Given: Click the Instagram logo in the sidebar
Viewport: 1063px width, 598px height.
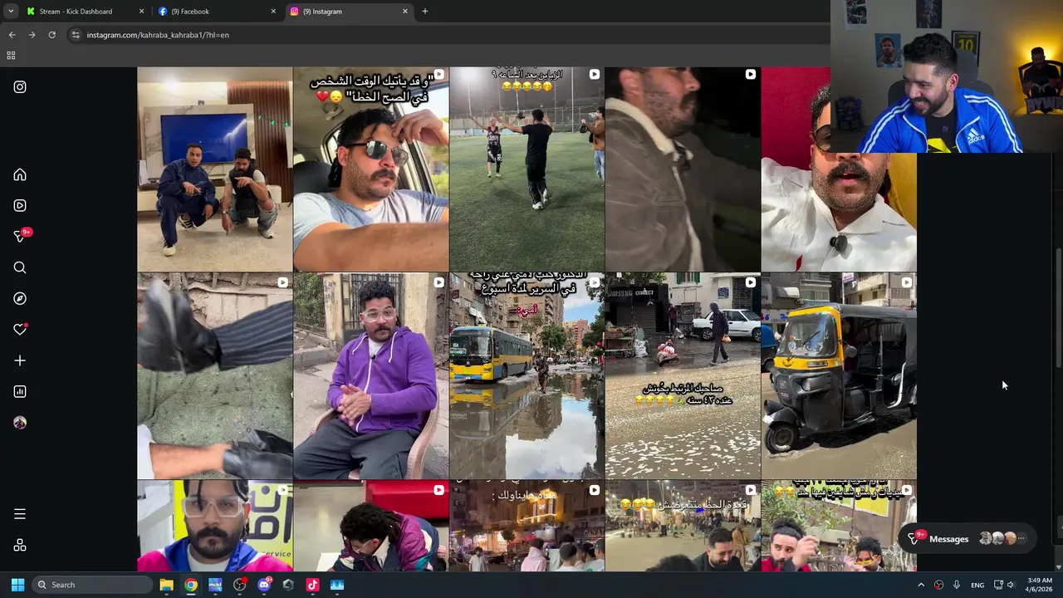Looking at the screenshot, I should (x=20, y=87).
